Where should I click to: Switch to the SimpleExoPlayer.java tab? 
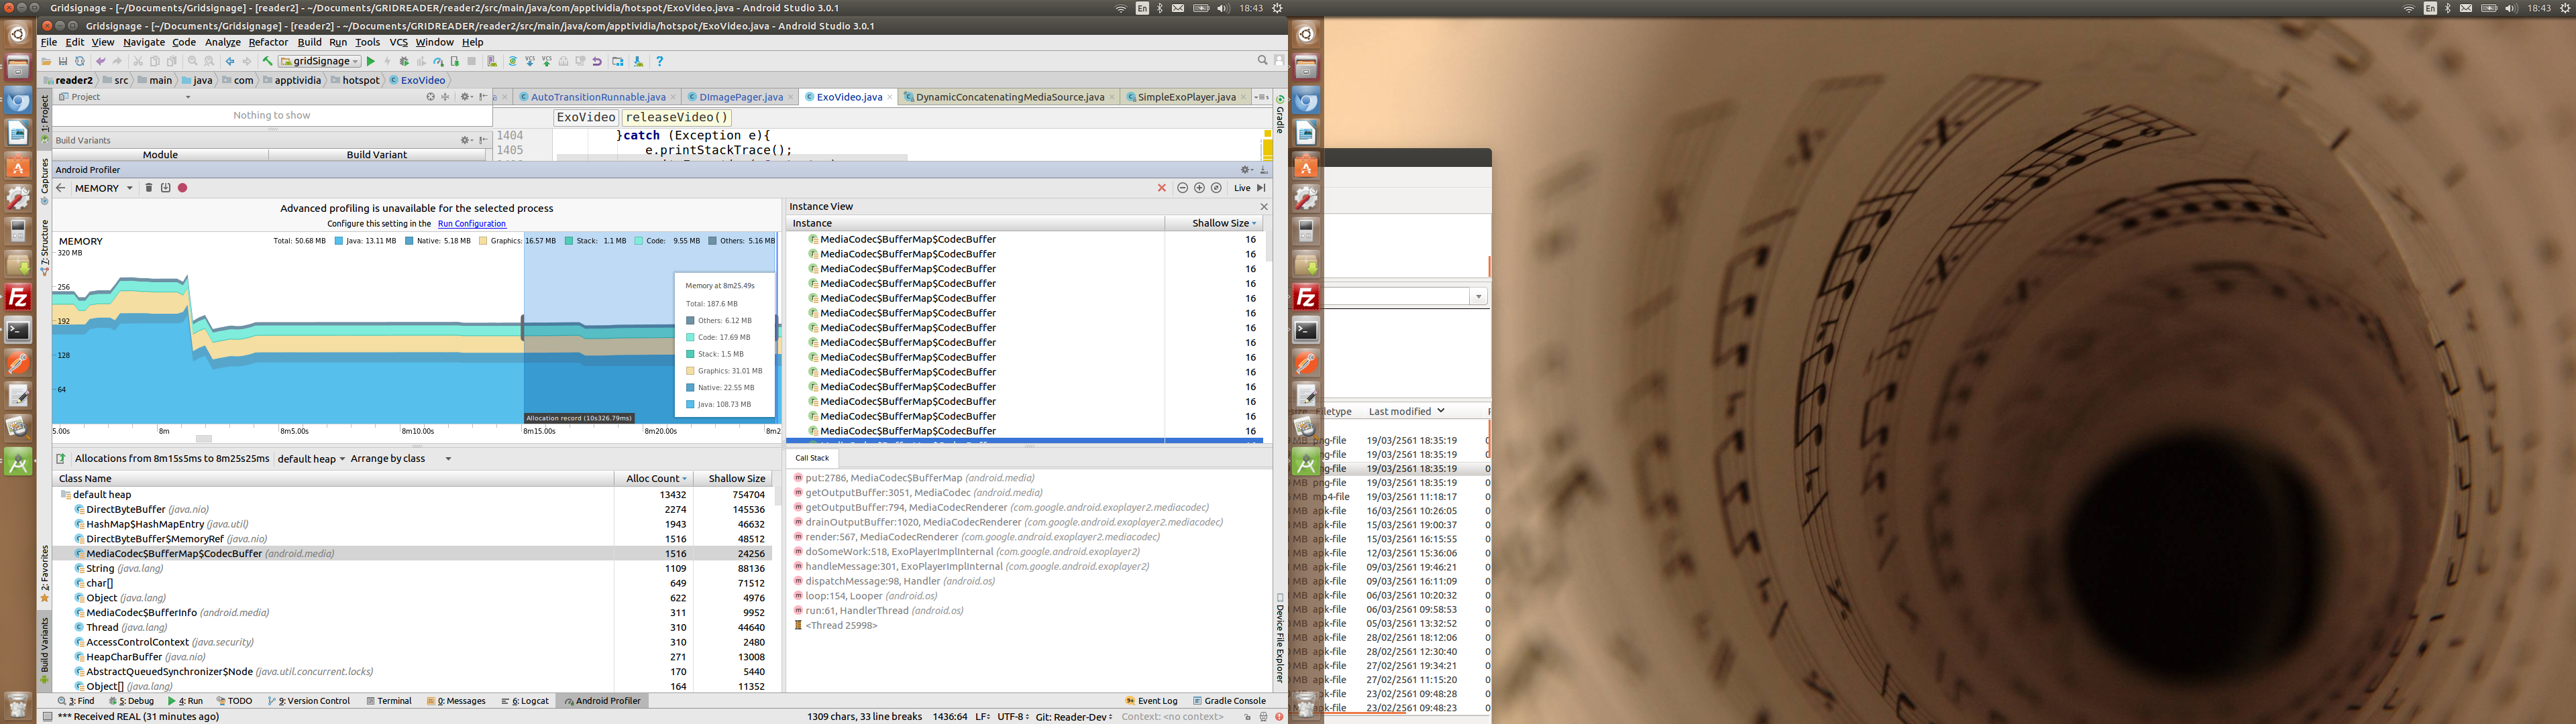(x=1185, y=97)
